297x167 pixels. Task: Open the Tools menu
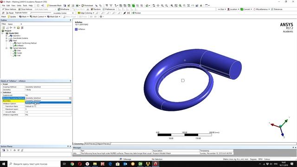click(25, 6)
